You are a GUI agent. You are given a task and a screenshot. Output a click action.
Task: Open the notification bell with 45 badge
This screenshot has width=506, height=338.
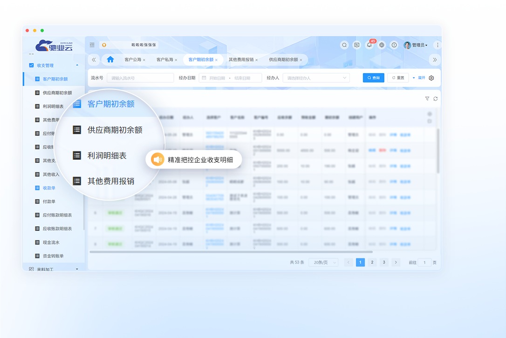point(369,45)
